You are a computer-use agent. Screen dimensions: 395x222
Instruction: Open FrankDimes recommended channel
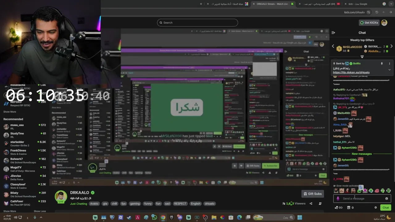pyautogui.click(x=25, y=152)
